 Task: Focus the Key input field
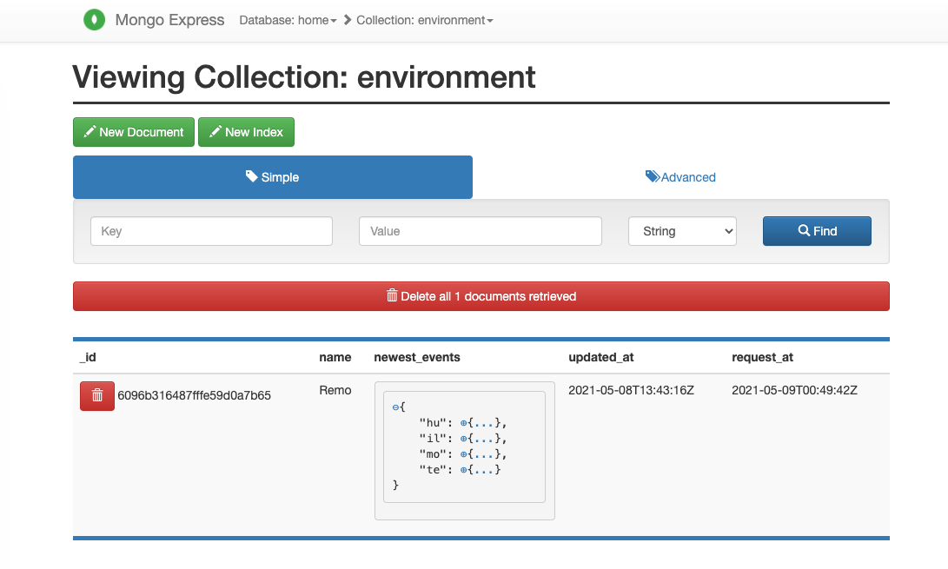(212, 231)
